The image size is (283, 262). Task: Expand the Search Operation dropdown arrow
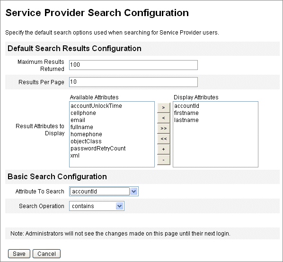tap(119, 206)
